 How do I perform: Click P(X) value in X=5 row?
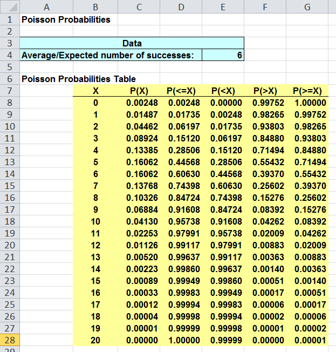139,162
